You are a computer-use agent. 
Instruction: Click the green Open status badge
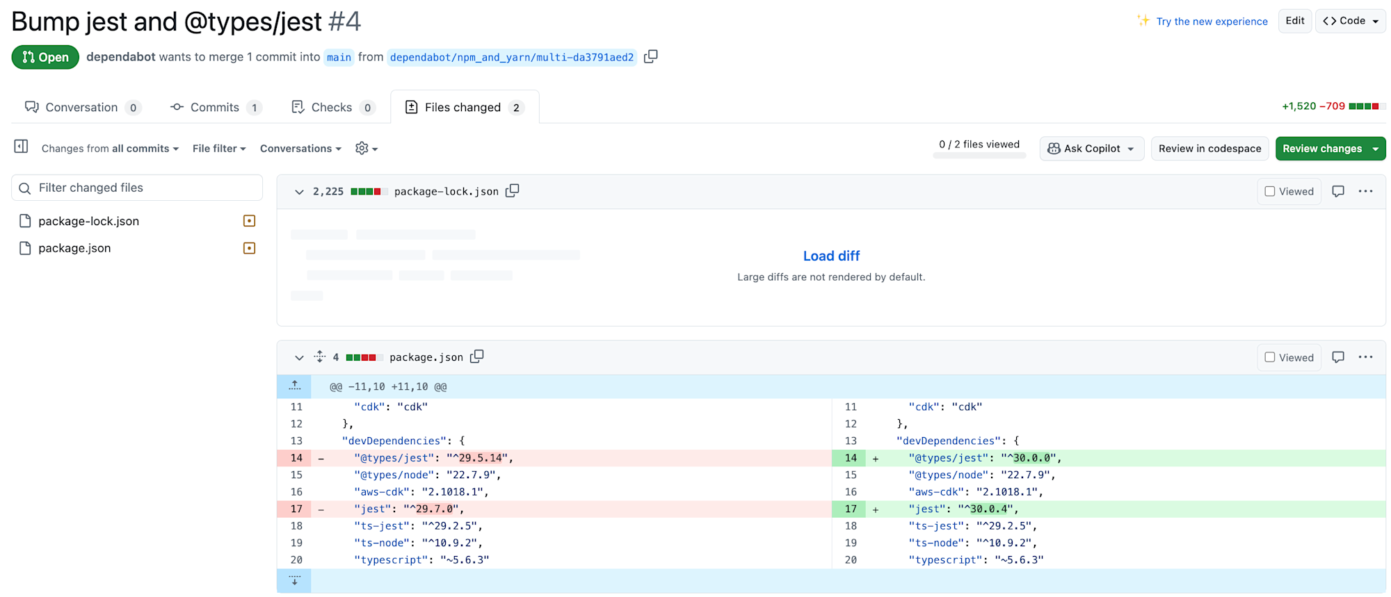click(x=45, y=57)
